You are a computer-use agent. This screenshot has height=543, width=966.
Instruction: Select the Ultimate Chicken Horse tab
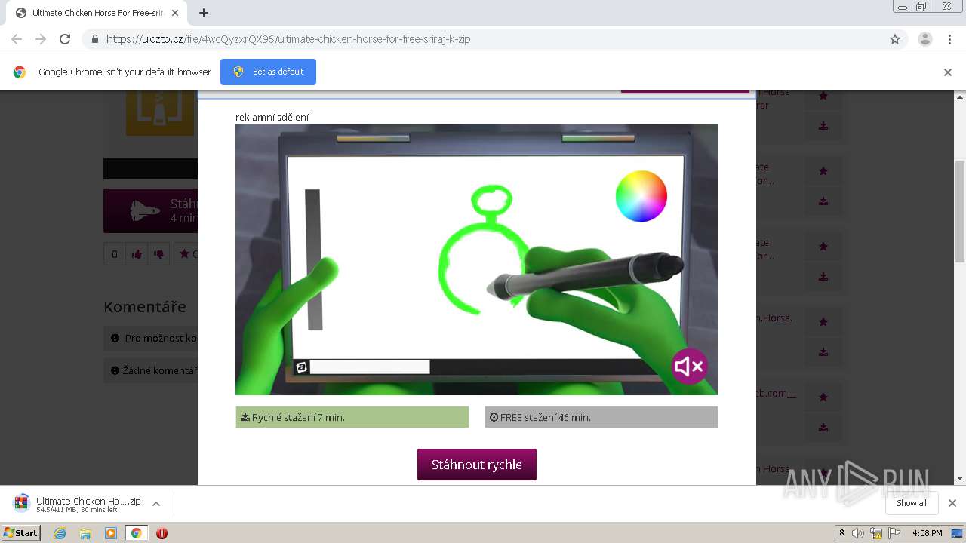coord(98,13)
